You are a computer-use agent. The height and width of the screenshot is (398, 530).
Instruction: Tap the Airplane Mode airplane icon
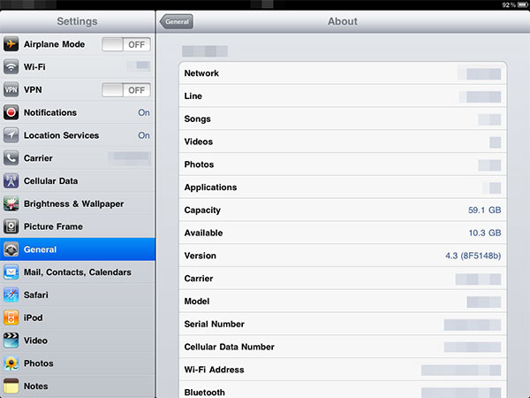[11, 44]
